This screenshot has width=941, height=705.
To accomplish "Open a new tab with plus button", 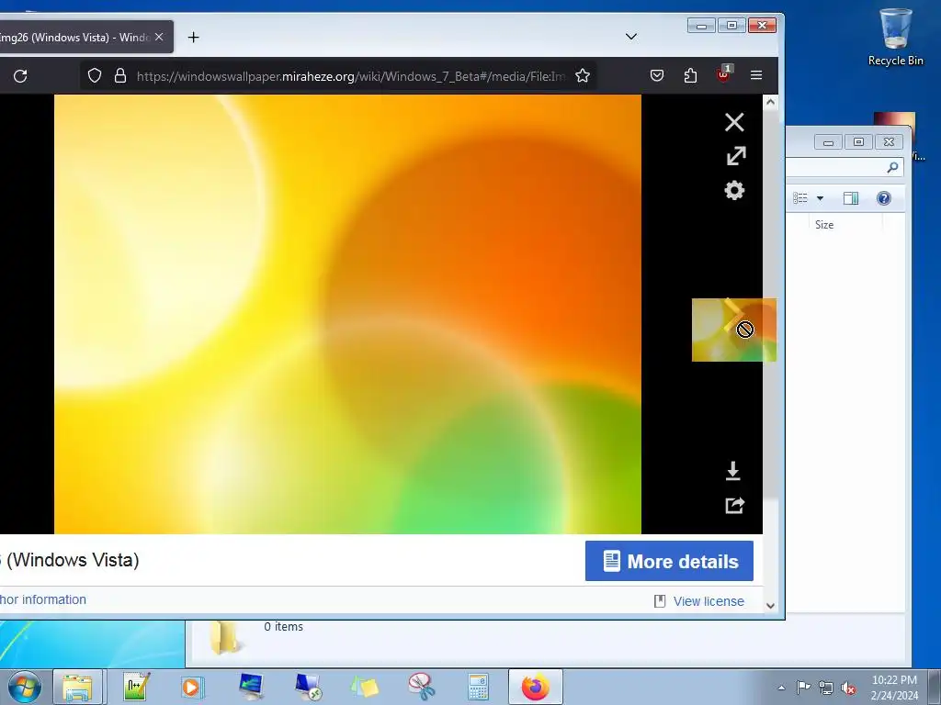I will [x=193, y=37].
